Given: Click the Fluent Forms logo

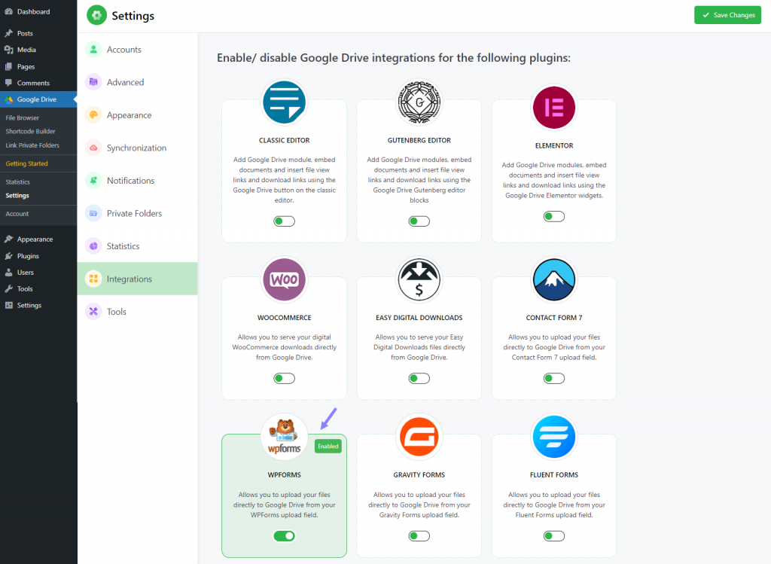Looking at the screenshot, I should point(553,437).
